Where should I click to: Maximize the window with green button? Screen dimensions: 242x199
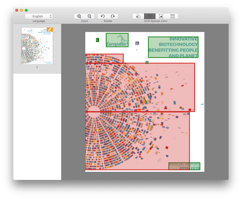click(x=26, y=10)
